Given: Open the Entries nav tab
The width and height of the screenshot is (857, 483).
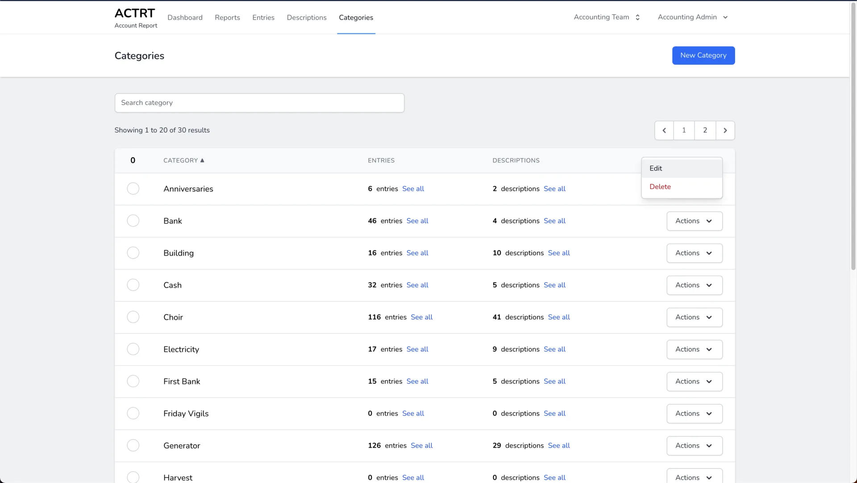Looking at the screenshot, I should [263, 17].
